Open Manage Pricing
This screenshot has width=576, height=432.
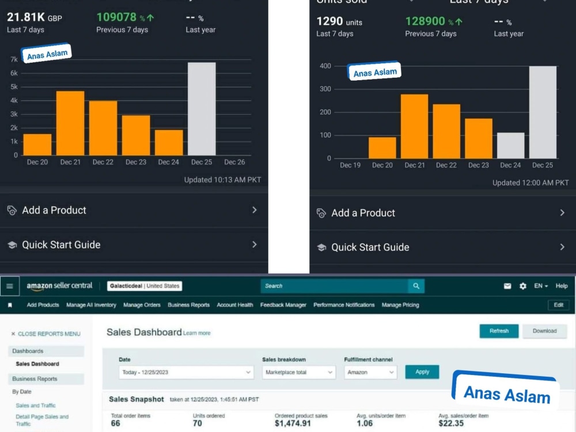coord(400,305)
